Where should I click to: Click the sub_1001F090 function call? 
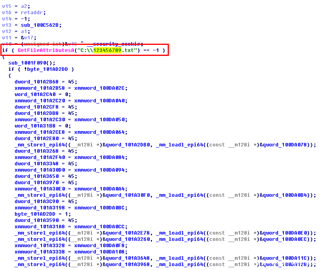click(27, 63)
